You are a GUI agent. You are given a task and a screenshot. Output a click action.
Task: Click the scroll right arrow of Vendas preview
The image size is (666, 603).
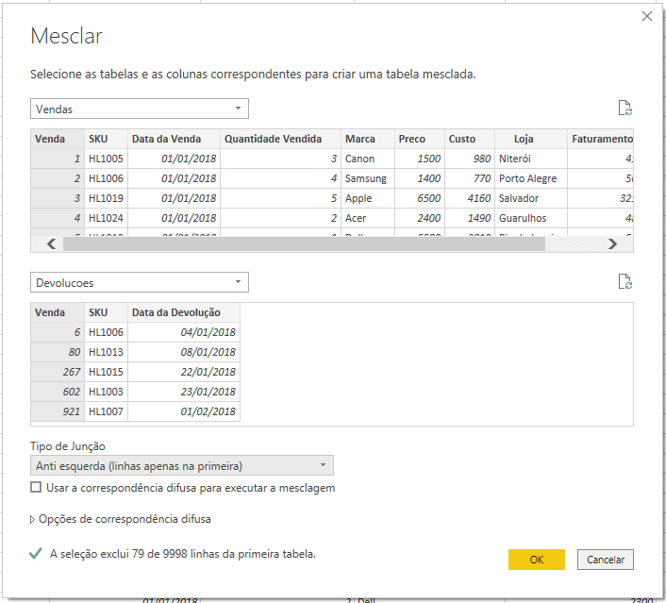[x=612, y=243]
